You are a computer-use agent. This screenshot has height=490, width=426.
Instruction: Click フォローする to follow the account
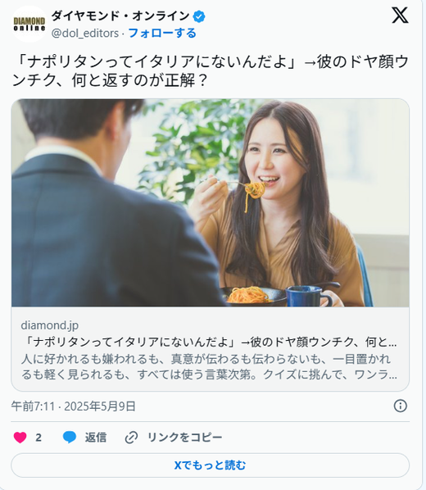(x=162, y=33)
